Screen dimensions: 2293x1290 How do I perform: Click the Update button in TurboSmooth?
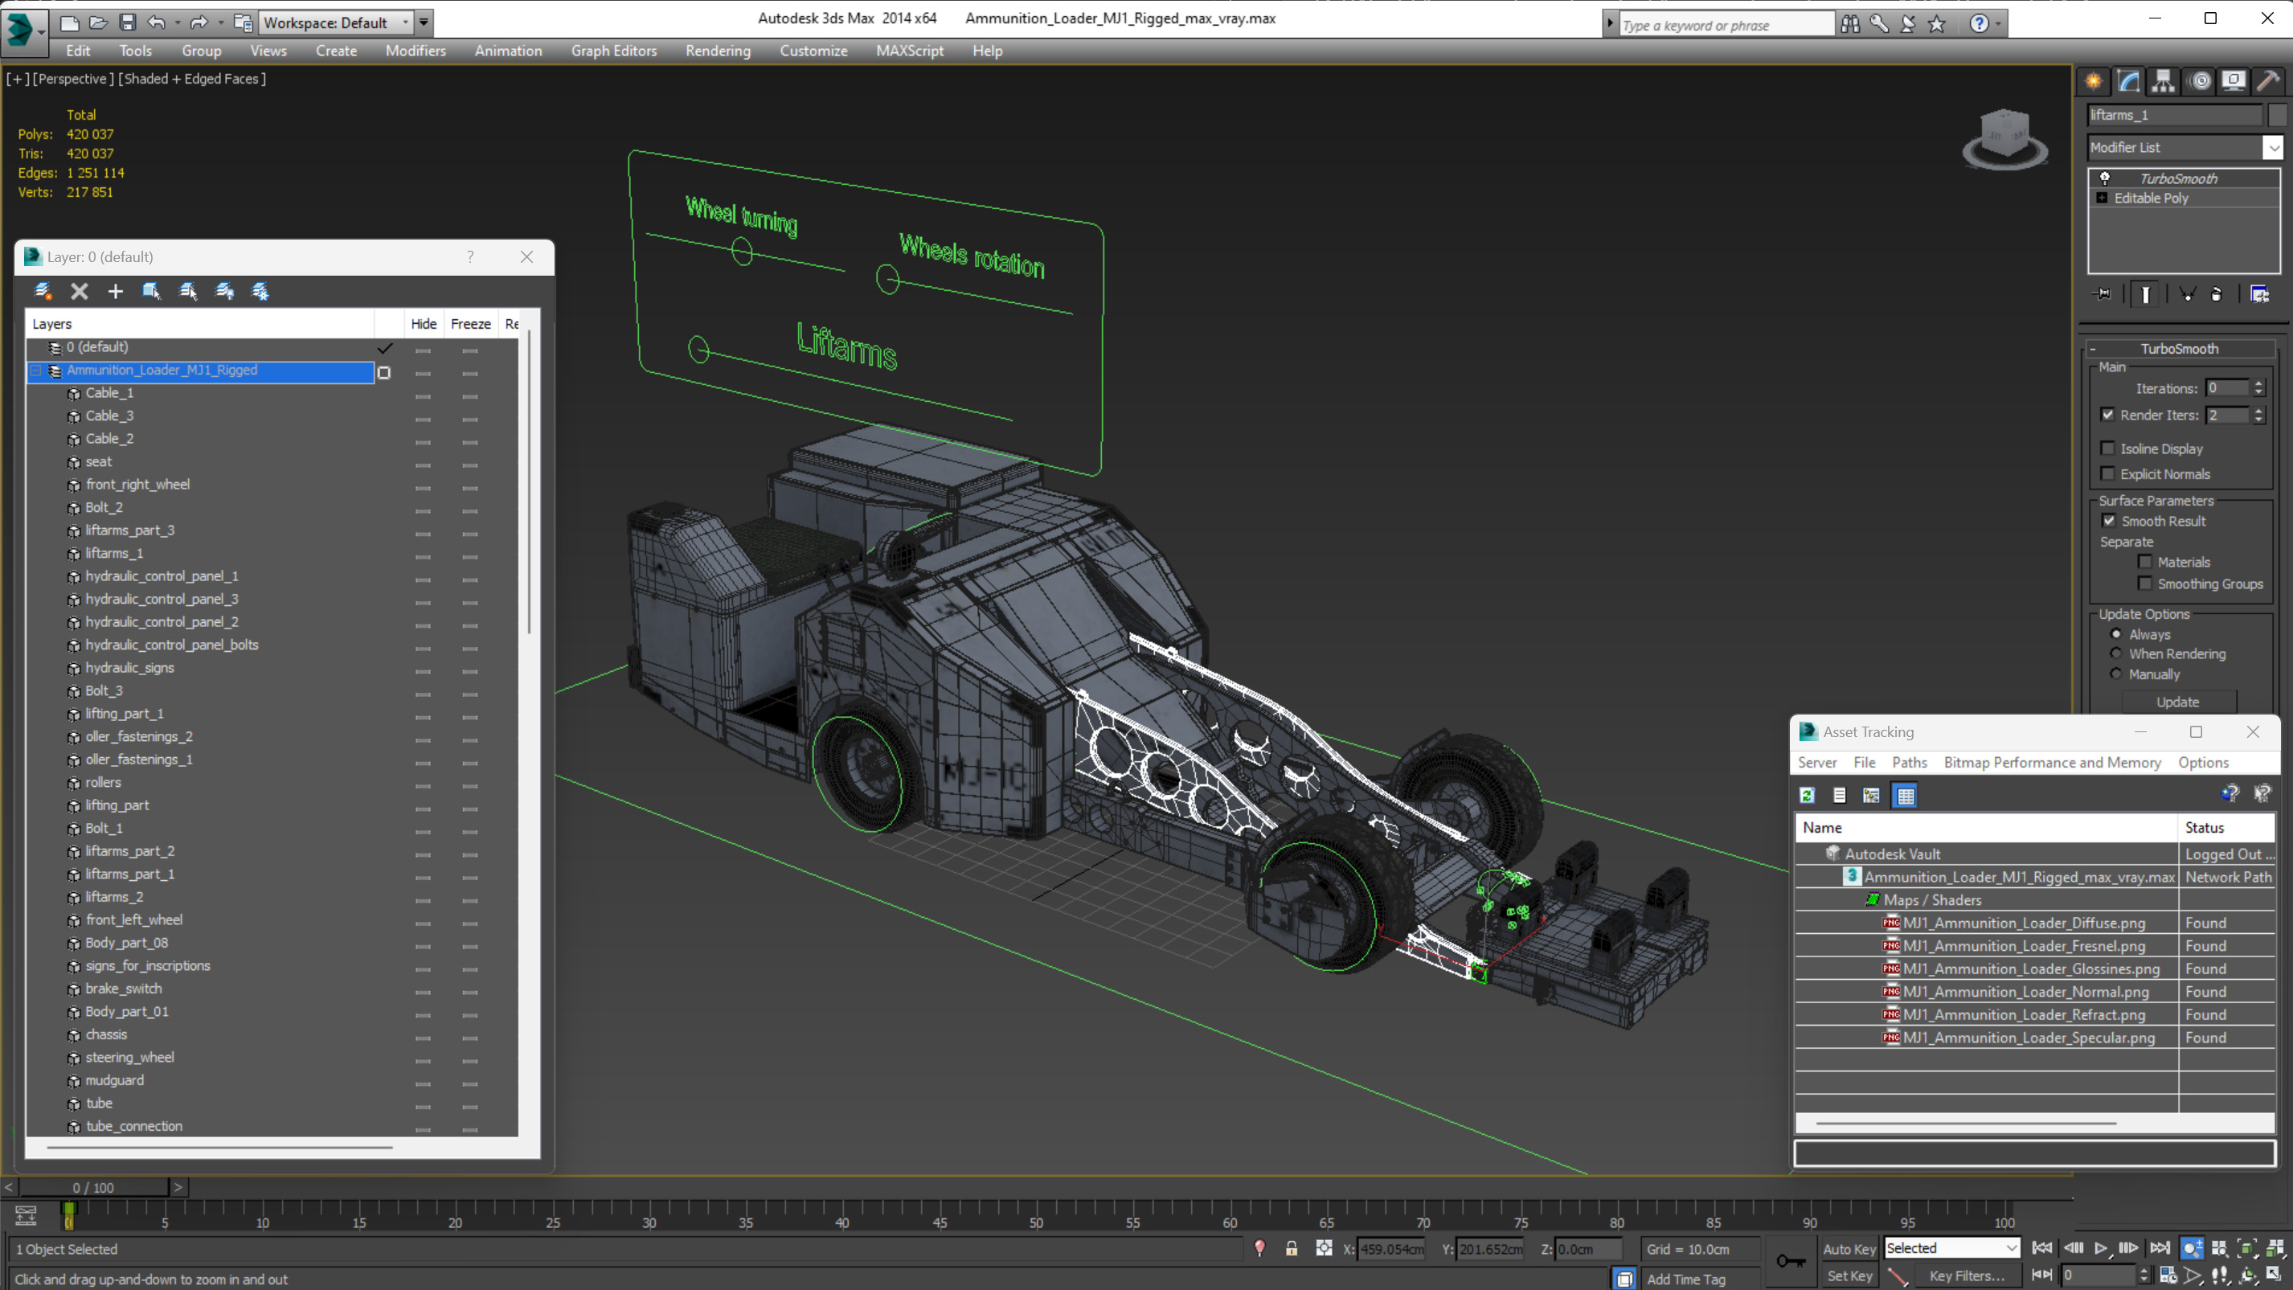[2177, 702]
